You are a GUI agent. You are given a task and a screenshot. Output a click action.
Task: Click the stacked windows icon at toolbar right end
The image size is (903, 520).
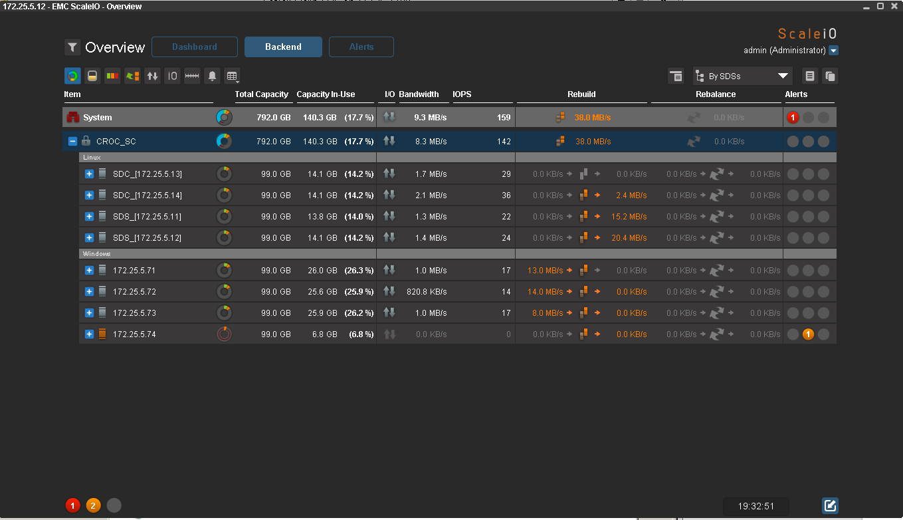pos(830,76)
